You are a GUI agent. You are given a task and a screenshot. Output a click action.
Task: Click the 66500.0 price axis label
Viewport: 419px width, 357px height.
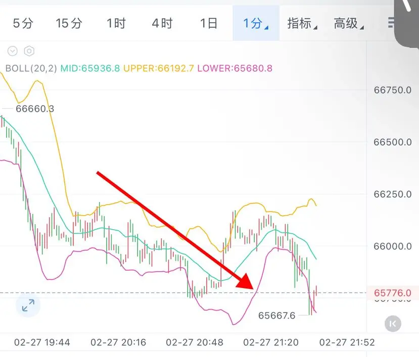click(393, 142)
